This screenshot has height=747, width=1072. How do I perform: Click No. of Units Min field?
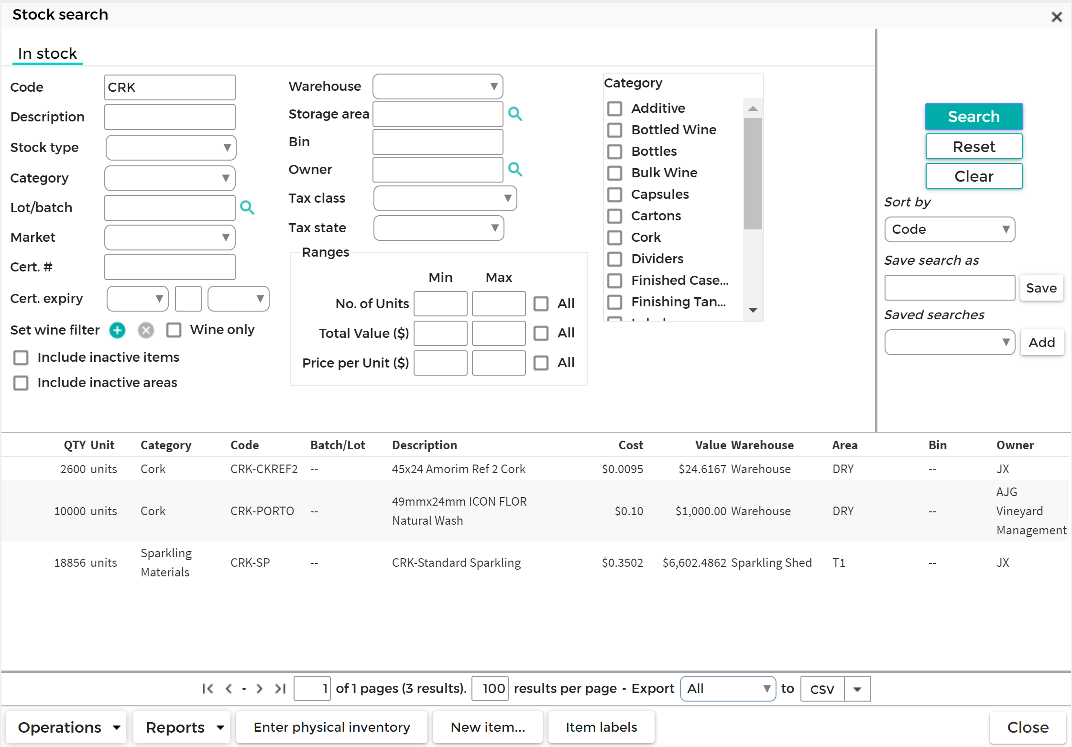[440, 303]
